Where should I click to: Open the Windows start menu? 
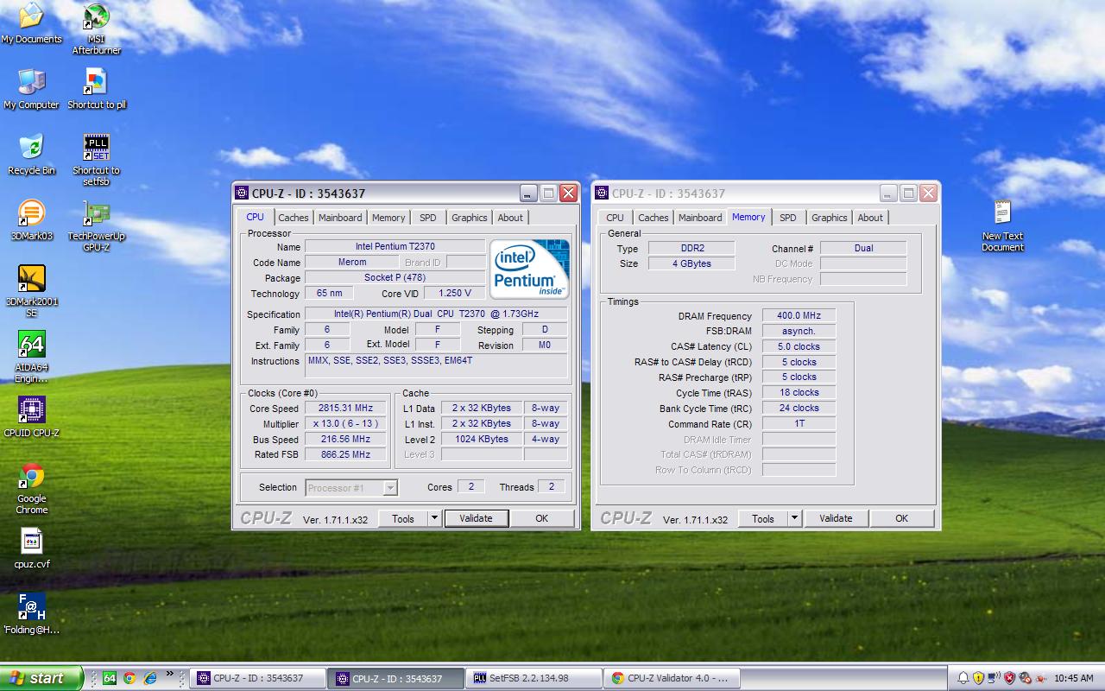click(x=41, y=678)
